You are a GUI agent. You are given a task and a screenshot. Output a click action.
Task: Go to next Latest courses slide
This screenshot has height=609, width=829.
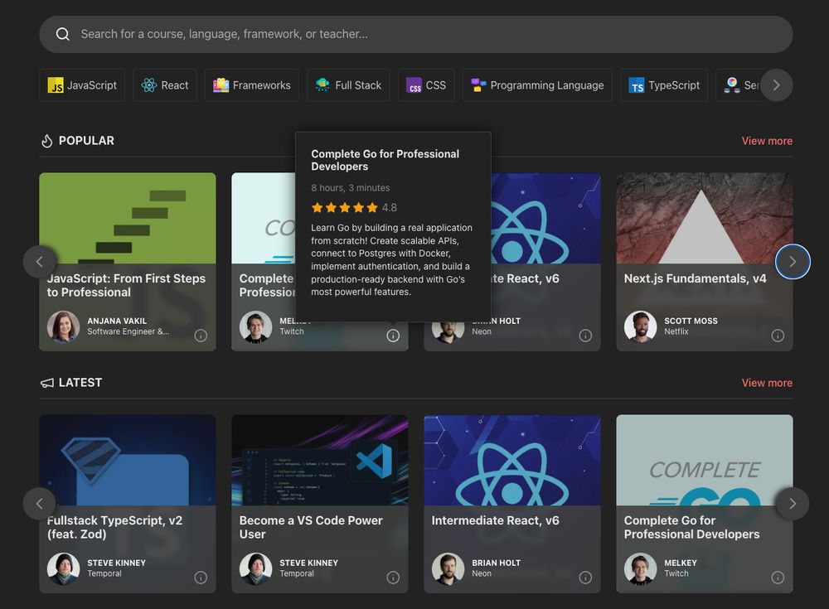pos(793,504)
